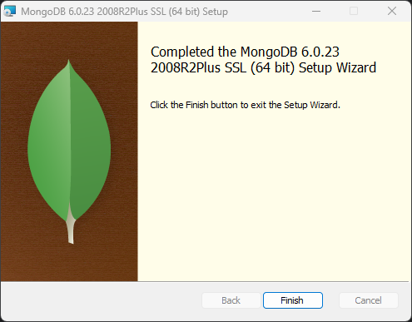Click the greyed-out Back button
Screen dimensions: 412x322
pyautogui.click(x=231, y=300)
